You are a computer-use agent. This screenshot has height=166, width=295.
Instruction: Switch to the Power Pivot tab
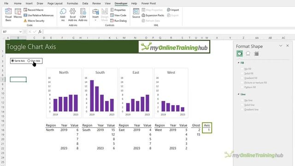point(148,3)
